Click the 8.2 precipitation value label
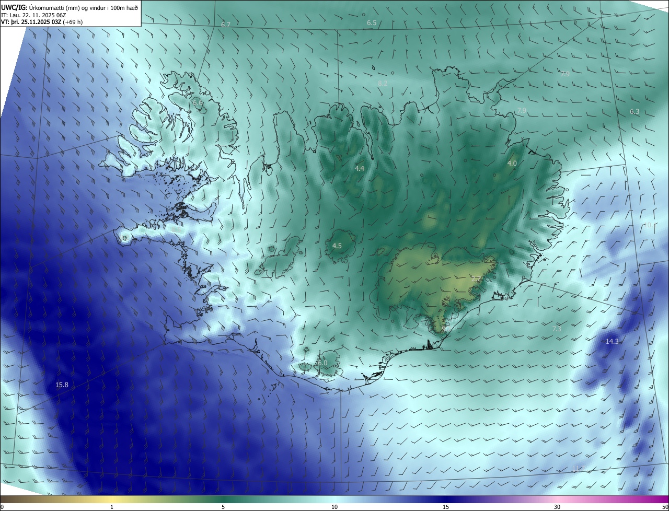 coord(382,84)
